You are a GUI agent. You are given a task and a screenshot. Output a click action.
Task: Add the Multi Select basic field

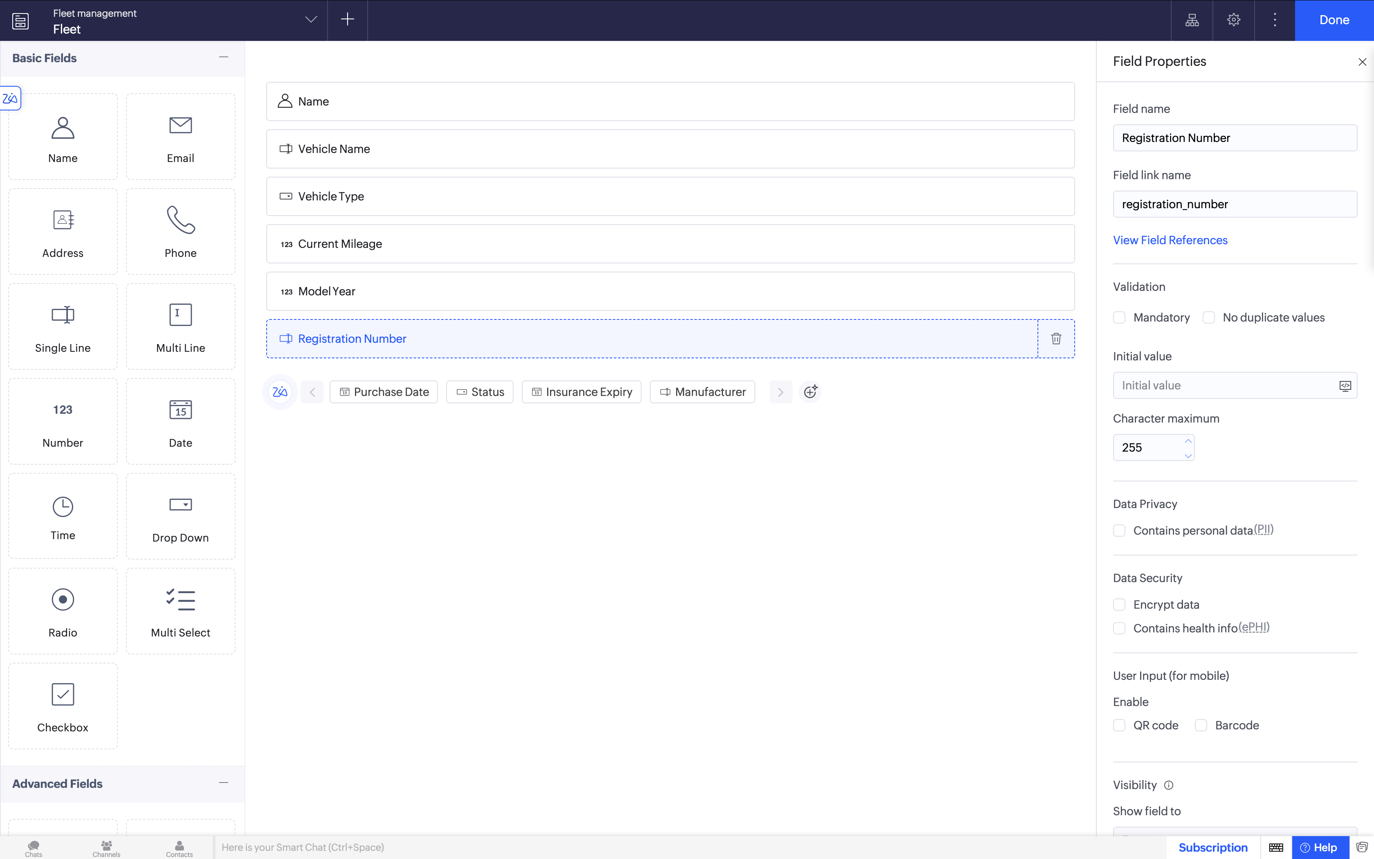(181, 611)
